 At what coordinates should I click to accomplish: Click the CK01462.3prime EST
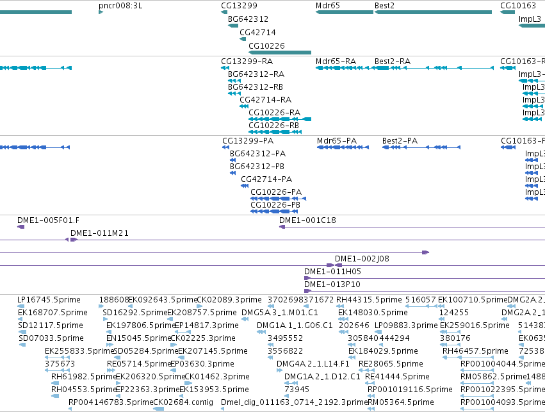pos(188,384)
